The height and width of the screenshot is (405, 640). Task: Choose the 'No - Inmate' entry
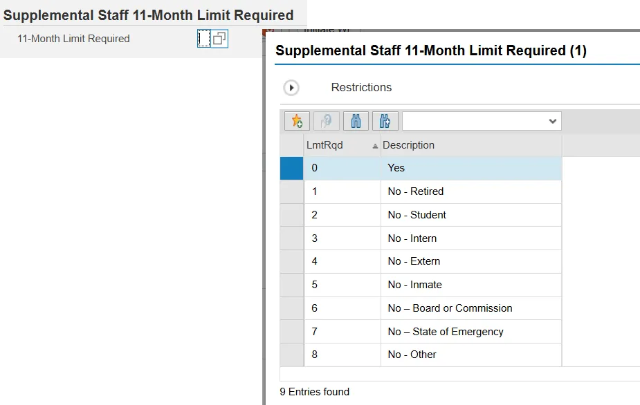[414, 285]
